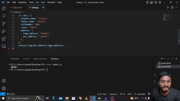
Task: Select the first powershell terminal entry
Action: 168,63
